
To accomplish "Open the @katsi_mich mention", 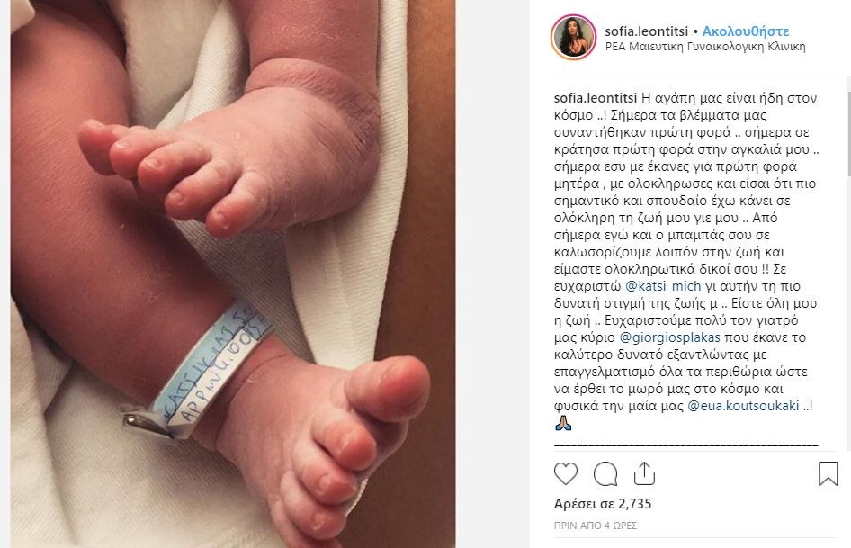I will point(663,286).
